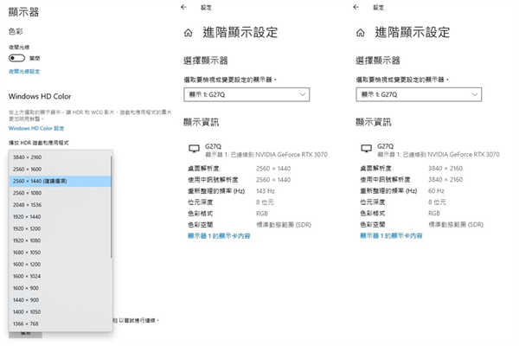The image size is (519, 346).
Task: Click the chevron of display dropdown, 60 Hz panel
Action: click(474, 94)
